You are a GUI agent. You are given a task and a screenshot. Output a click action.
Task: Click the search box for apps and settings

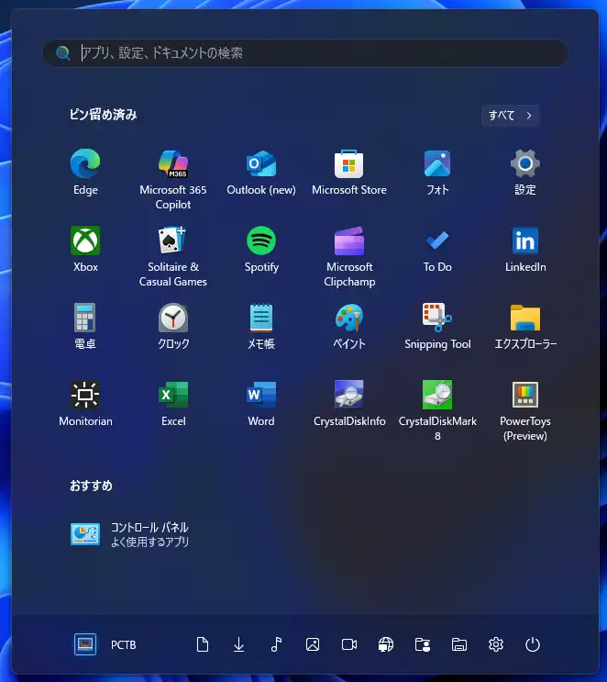coord(304,53)
